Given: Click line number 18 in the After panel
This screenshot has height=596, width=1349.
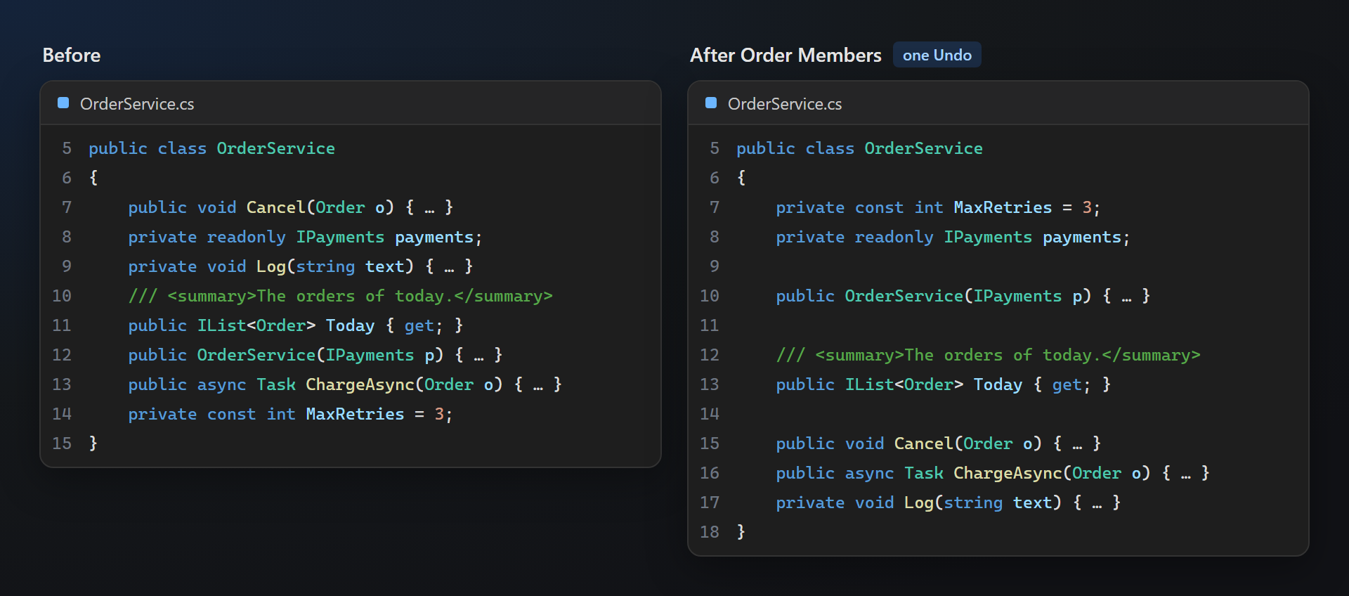Looking at the screenshot, I should pos(710,533).
